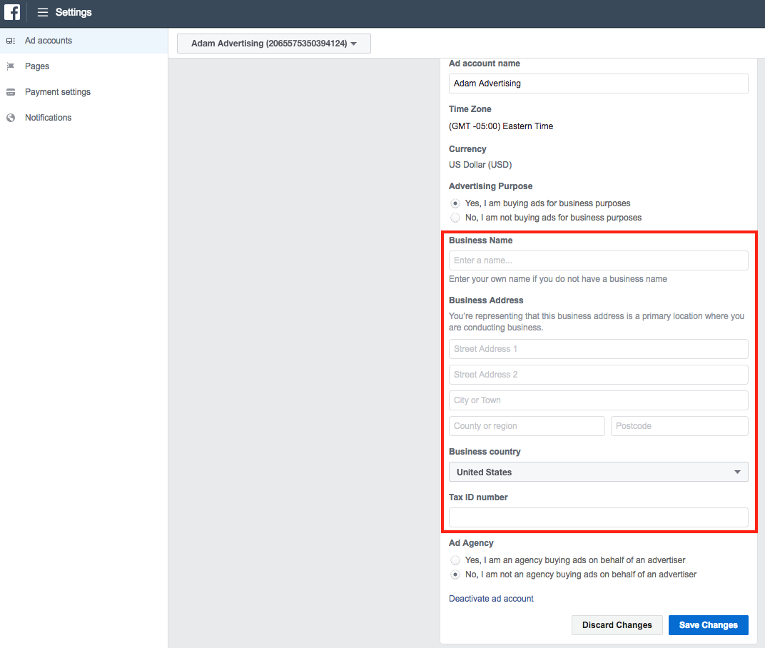Select 'Yes, I am buying ads for business purposes'

pyautogui.click(x=455, y=203)
